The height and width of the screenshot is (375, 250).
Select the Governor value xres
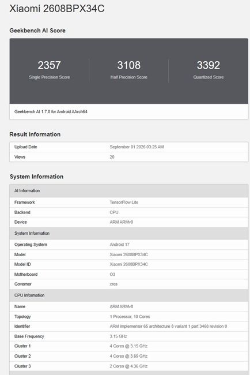(113, 284)
